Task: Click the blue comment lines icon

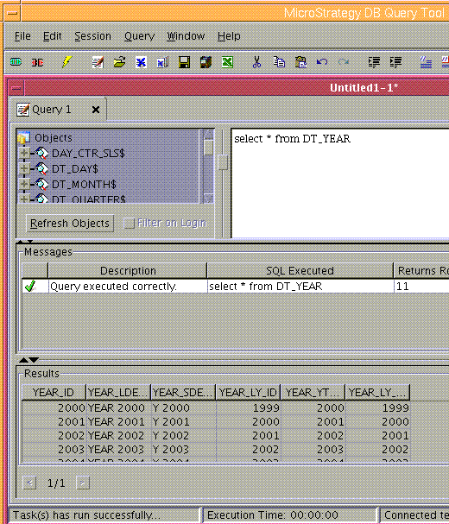Action: [426, 62]
